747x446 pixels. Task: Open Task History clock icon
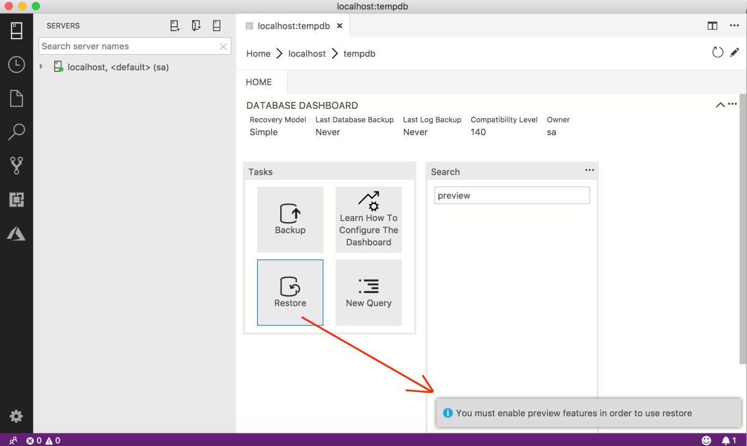16,64
